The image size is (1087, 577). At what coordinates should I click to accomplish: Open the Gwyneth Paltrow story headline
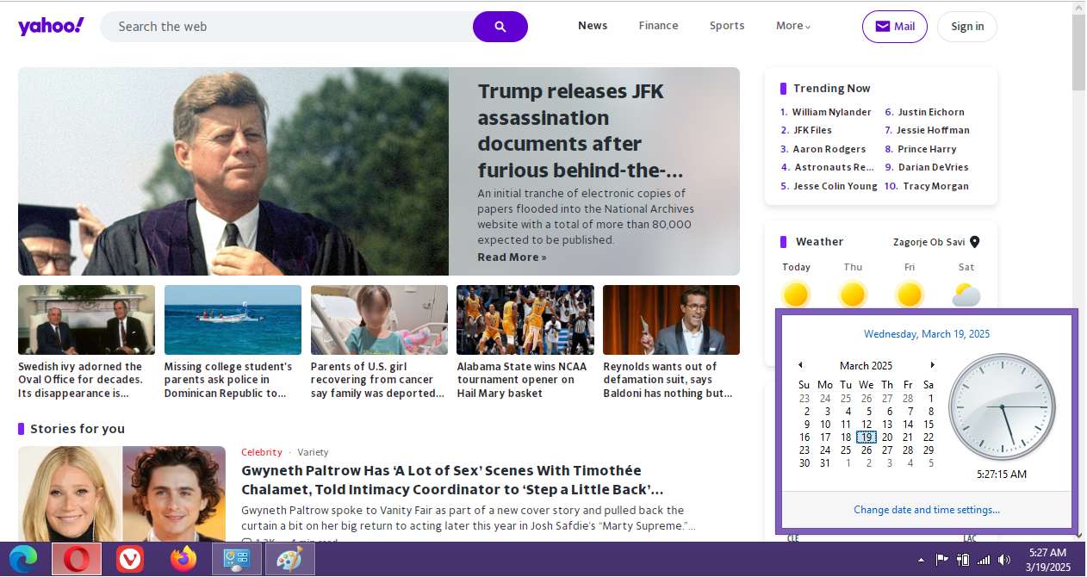(452, 481)
